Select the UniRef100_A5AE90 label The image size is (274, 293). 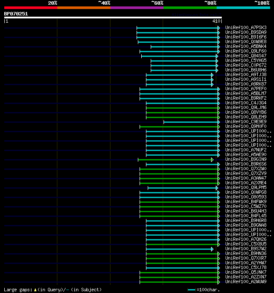pyautogui.click(x=246, y=155)
